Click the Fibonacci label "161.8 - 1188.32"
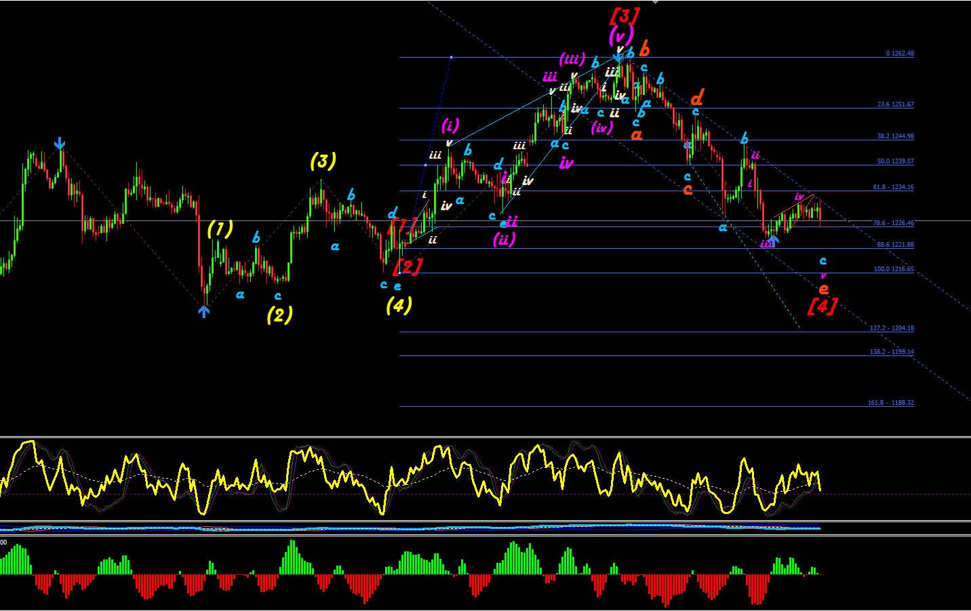971x611 pixels. (891, 403)
